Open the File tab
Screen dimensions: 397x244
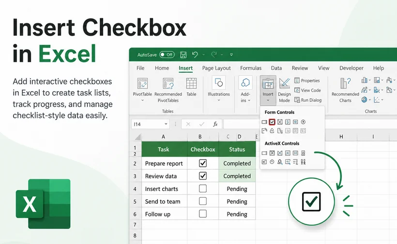click(140, 68)
